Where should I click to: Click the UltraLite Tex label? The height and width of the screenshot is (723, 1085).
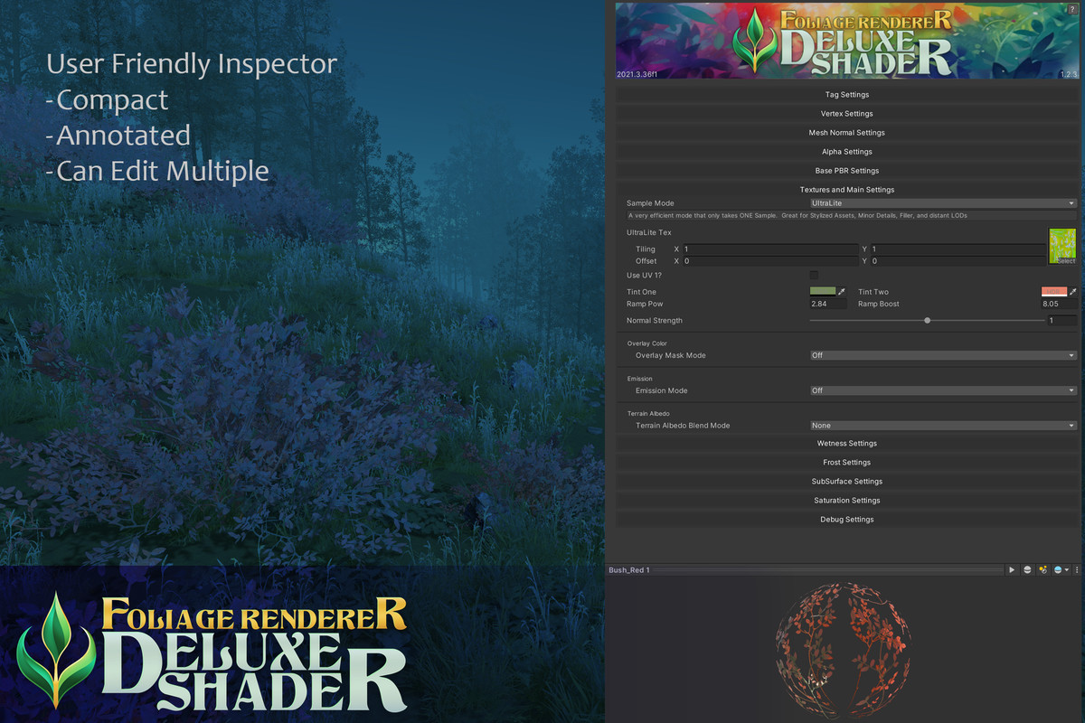click(649, 233)
